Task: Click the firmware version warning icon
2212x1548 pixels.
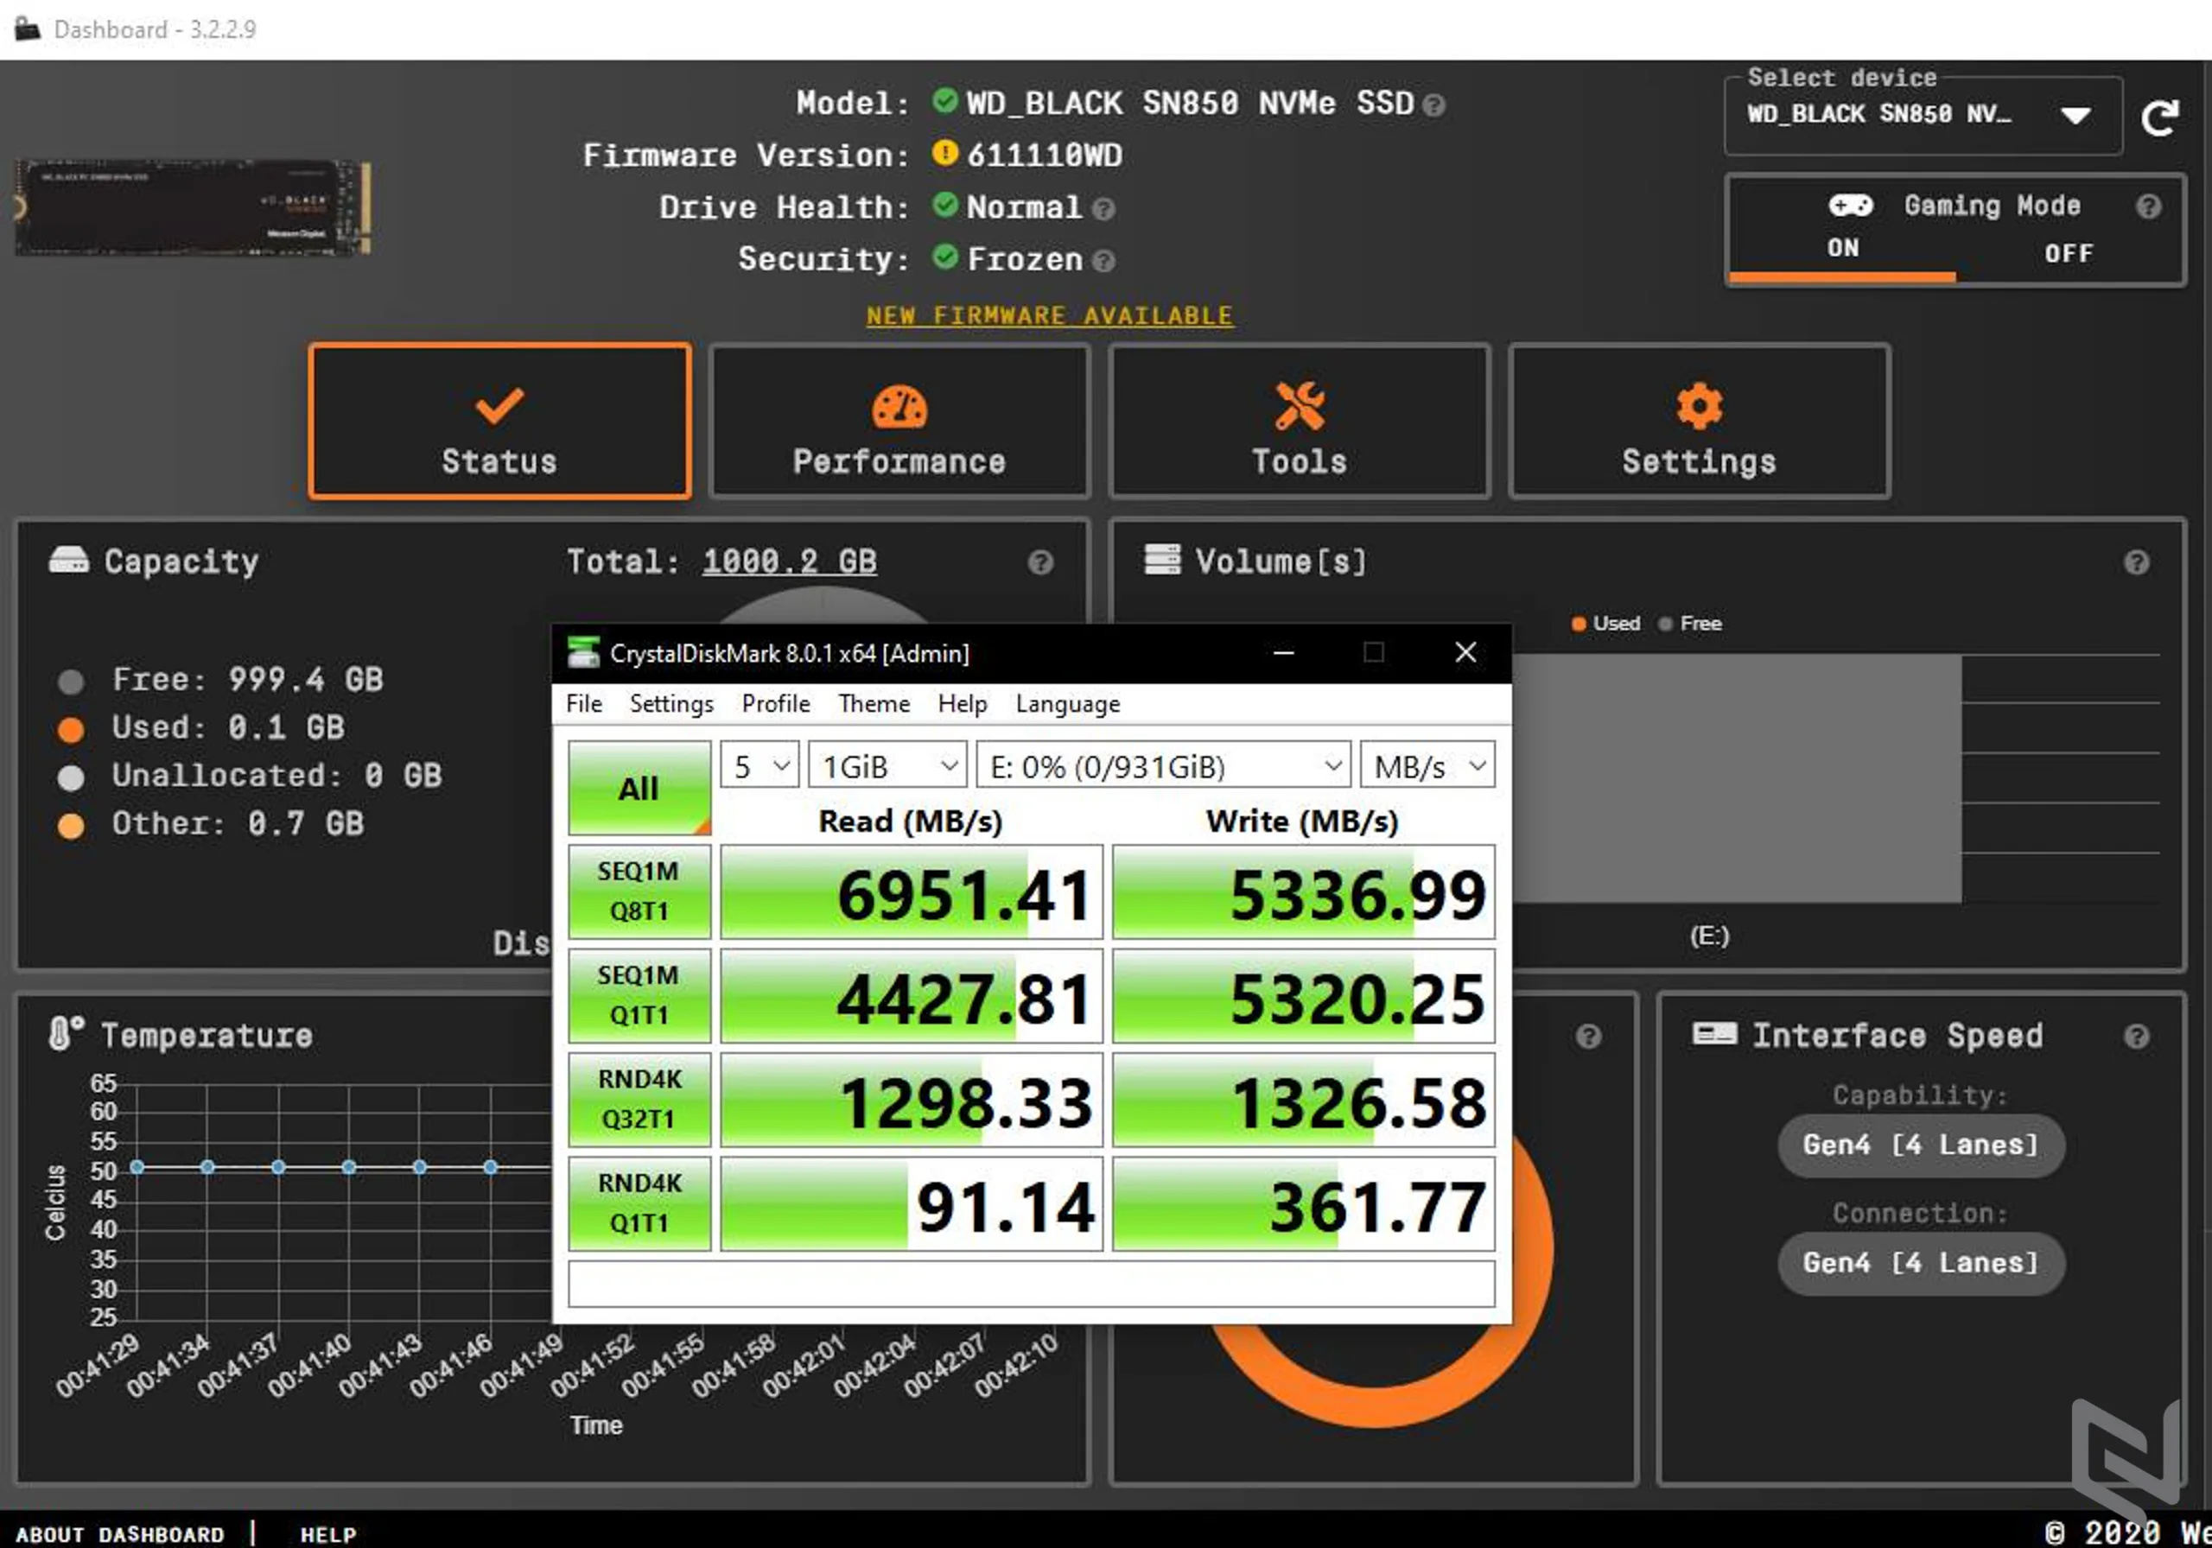Action: (944, 152)
